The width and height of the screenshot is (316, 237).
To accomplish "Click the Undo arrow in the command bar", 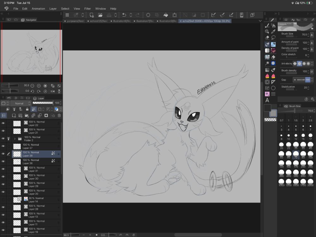I will click(x=124, y=15).
